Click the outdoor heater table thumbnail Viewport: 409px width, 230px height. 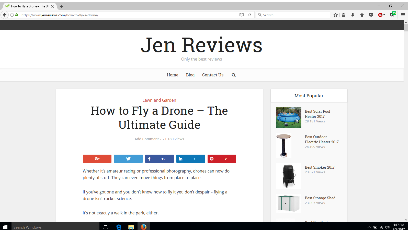tap(284, 146)
